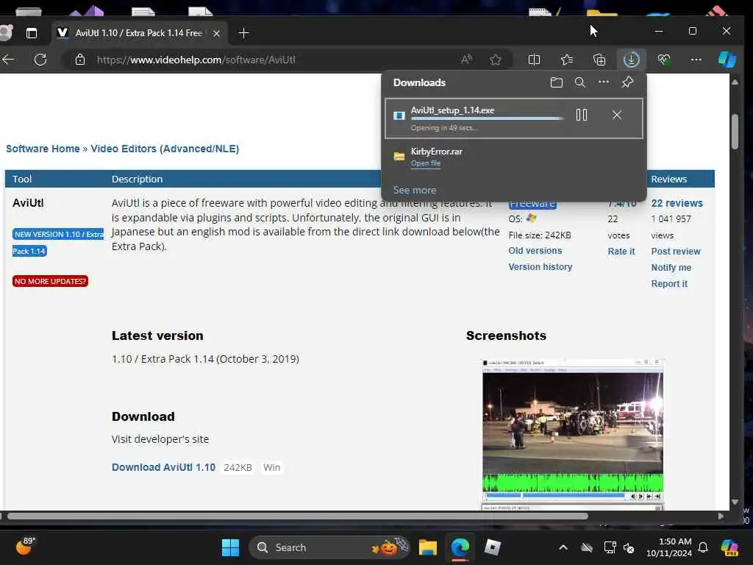This screenshot has width=753, height=565.
Task: Open split screen view
Action: (x=534, y=60)
